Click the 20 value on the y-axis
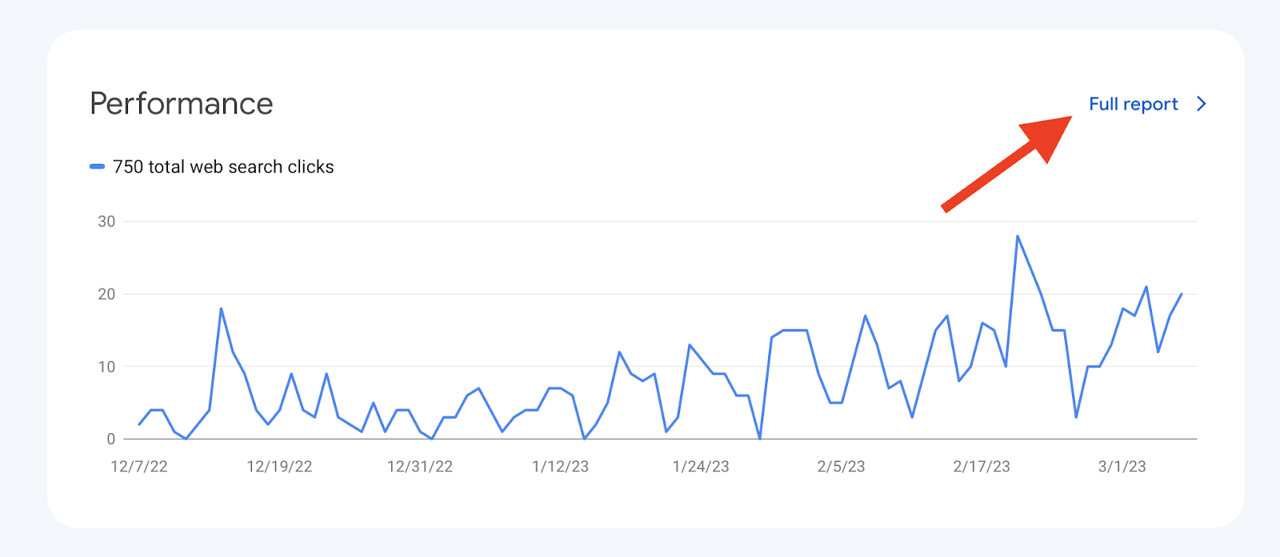1280x557 pixels. pos(106,294)
